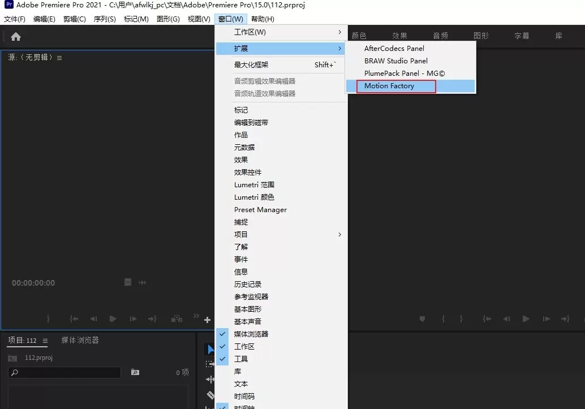Screen dimensions: 585x409
Task: Uncheck 工作区 panel in Window menu
Action: point(281,346)
